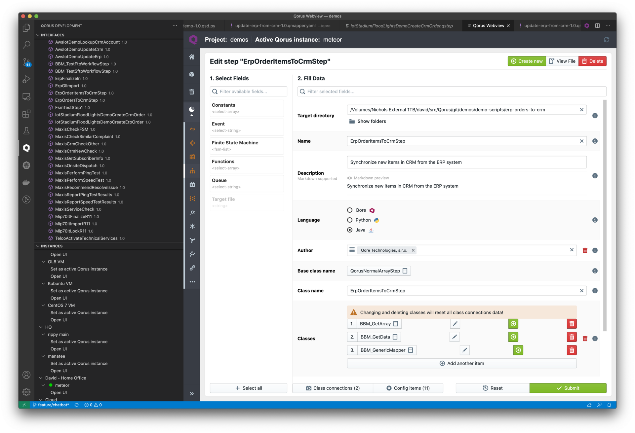Open Source Control with 54 badge

[x=26, y=62]
